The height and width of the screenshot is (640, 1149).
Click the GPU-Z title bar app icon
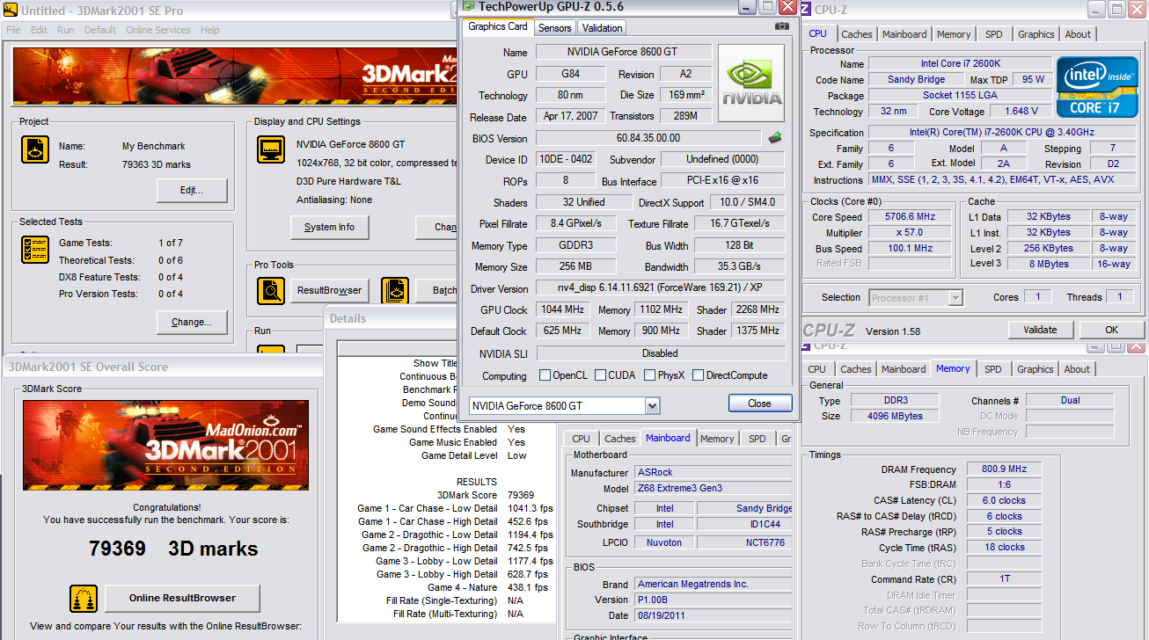[x=470, y=6]
